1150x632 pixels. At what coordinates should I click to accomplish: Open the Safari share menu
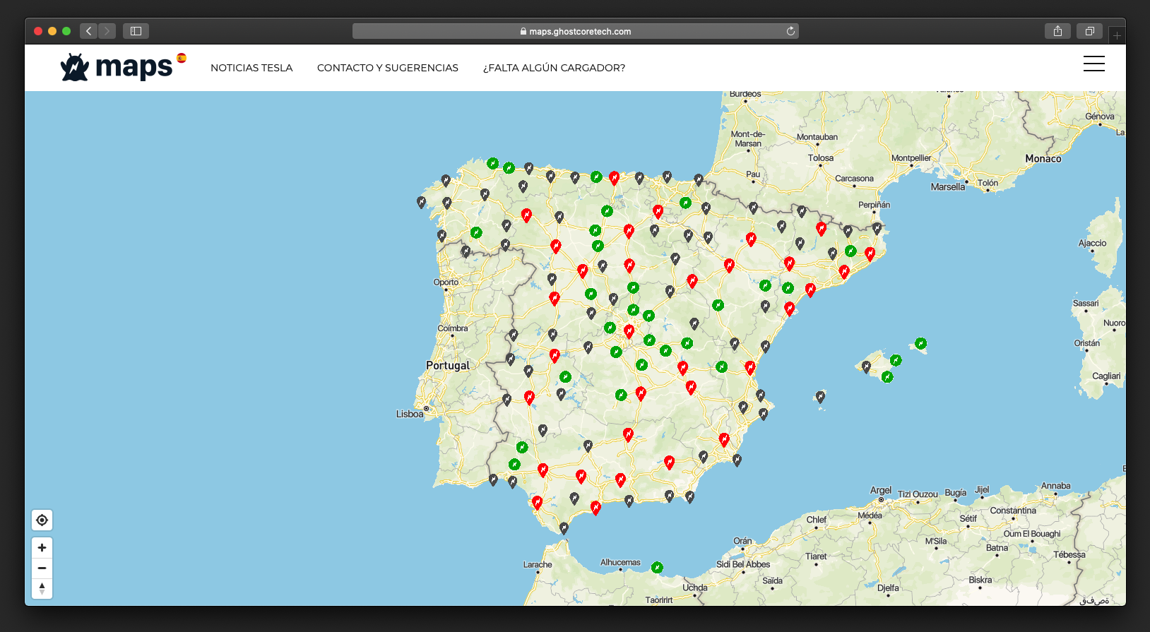coord(1057,31)
